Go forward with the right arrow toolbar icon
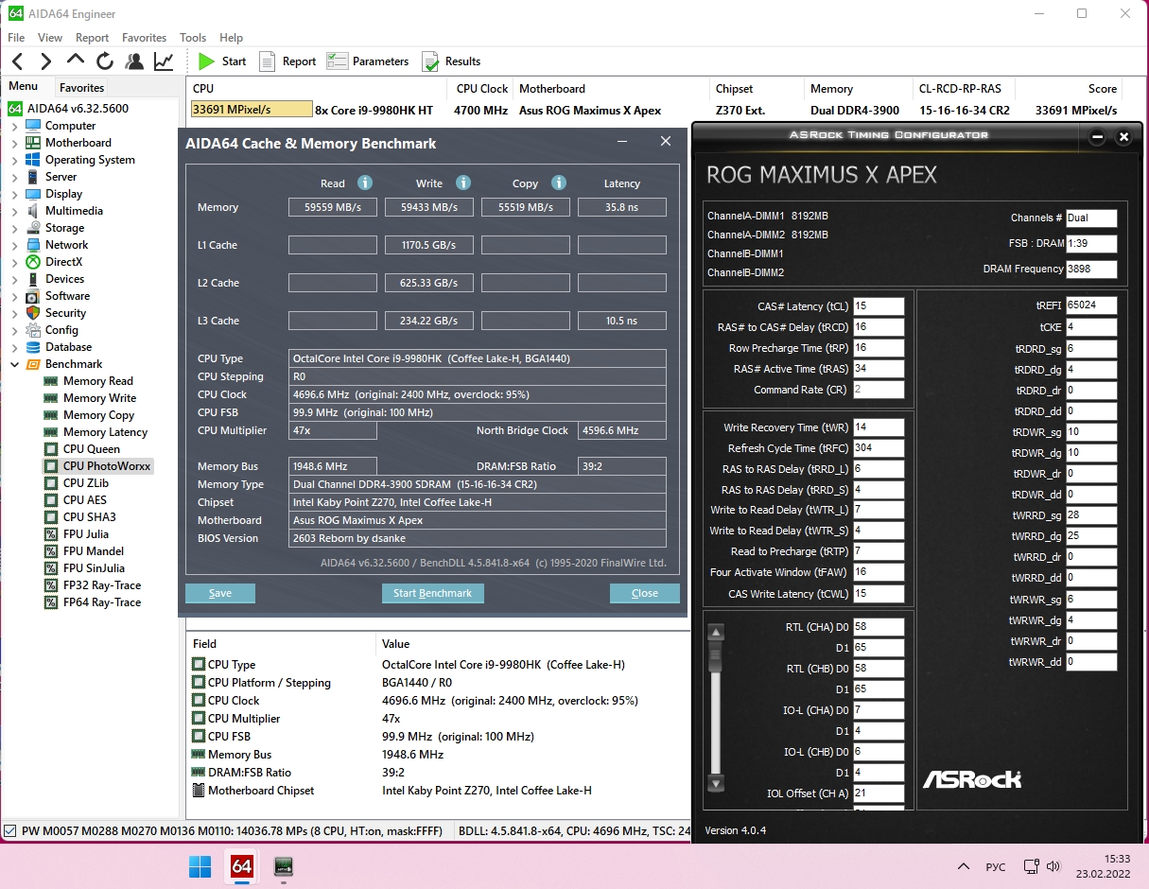 pyautogui.click(x=45, y=61)
